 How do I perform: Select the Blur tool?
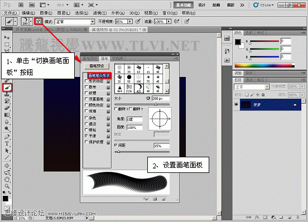pyautogui.click(x=7, y=122)
